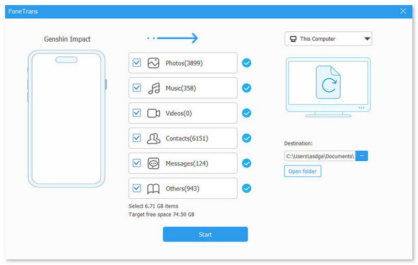
Task: Close the FoneTrans window
Action: click(x=403, y=11)
